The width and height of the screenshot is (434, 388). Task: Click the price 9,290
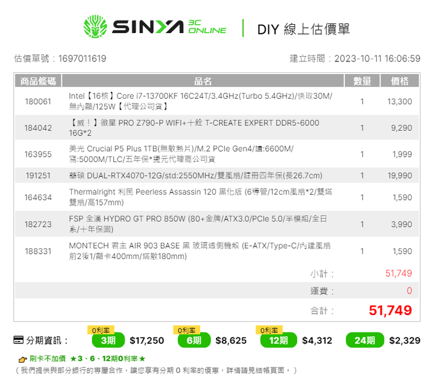[x=401, y=128]
